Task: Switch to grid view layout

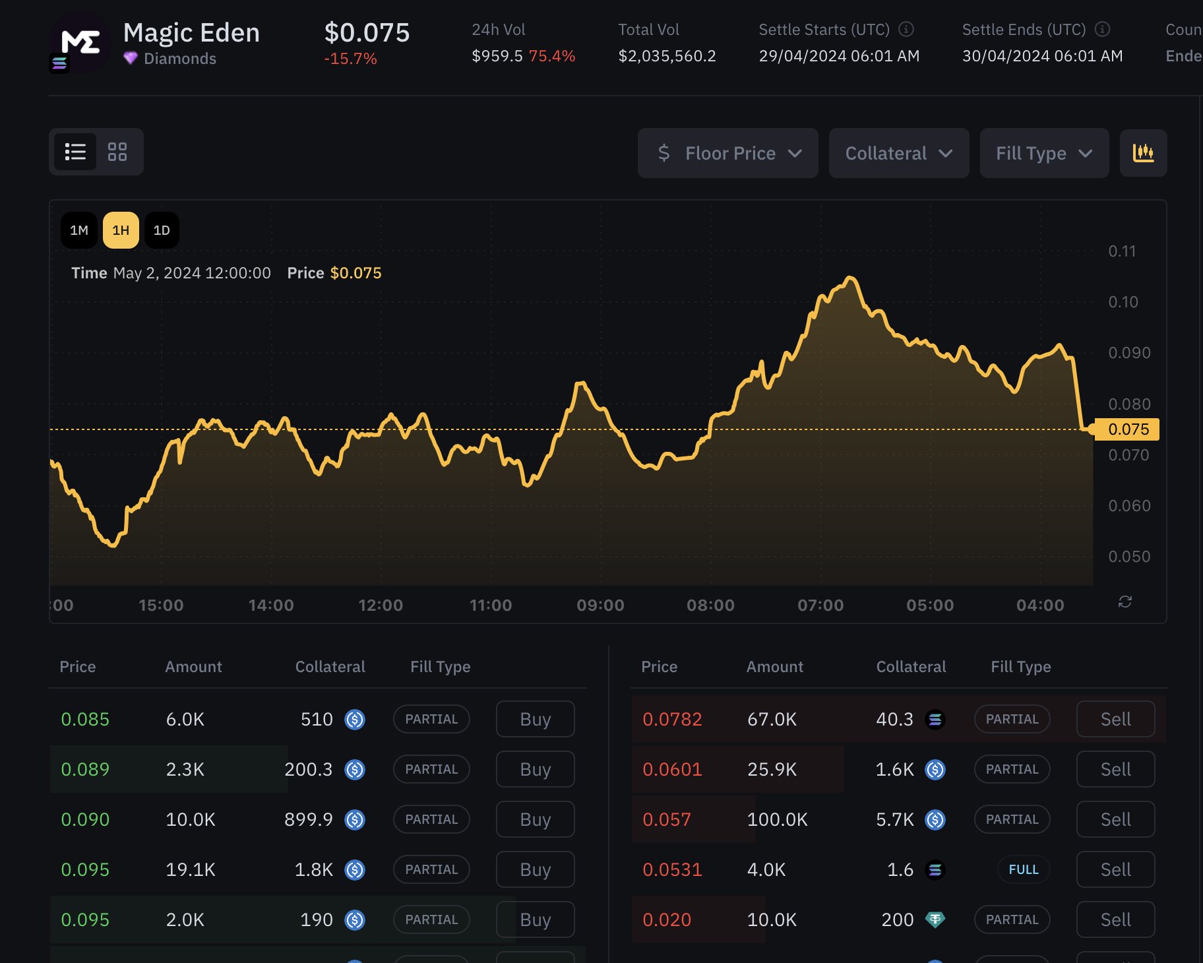Action: coord(117,152)
